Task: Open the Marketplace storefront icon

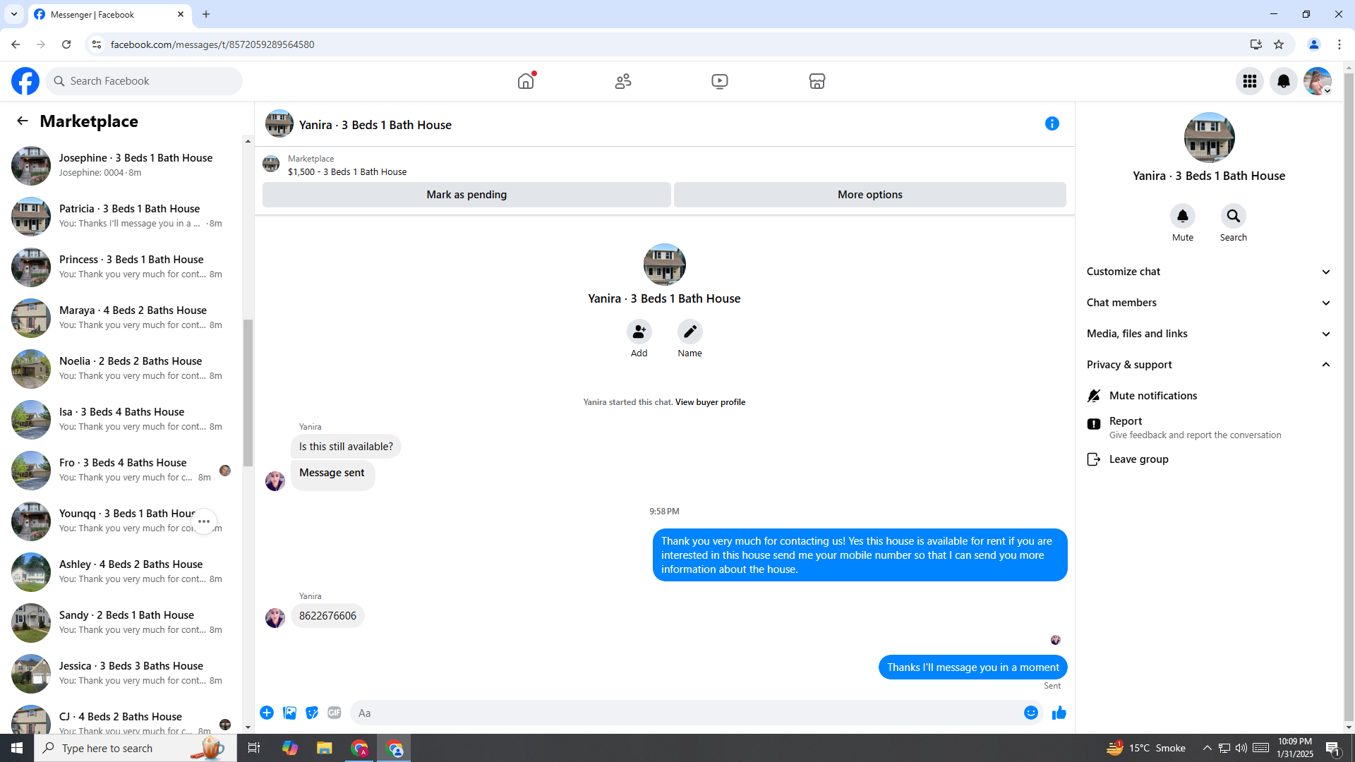Action: (817, 81)
